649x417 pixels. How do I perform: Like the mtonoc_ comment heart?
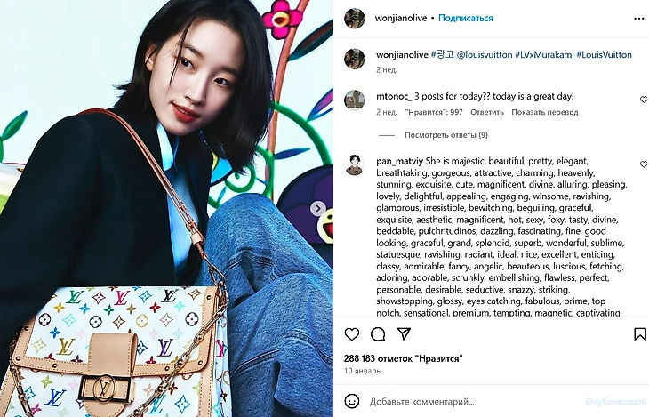click(644, 100)
